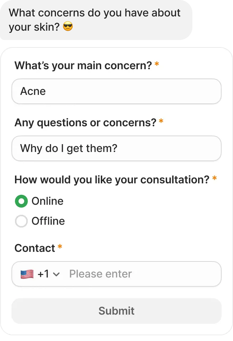233x341 pixels.
Task: Select the Offline radio button
Action: [x=21, y=222]
